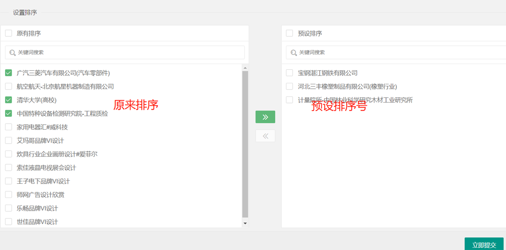Toggle the 预设排序 select-all checkbox
The image size is (506, 250).
pos(289,33)
